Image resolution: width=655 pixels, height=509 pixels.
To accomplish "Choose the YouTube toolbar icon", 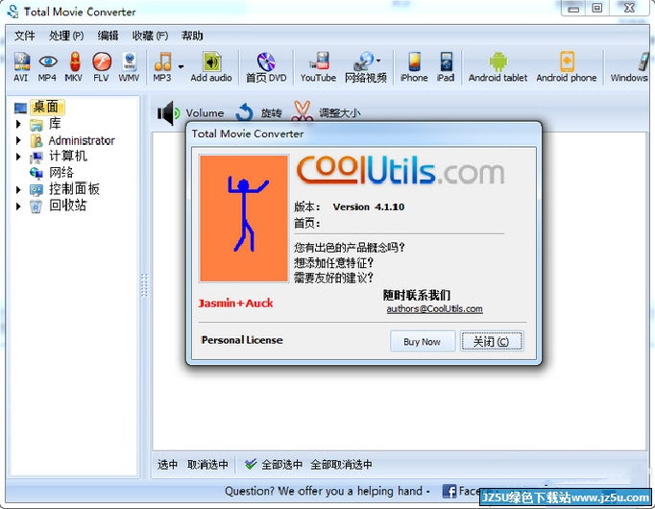I will pyautogui.click(x=318, y=67).
